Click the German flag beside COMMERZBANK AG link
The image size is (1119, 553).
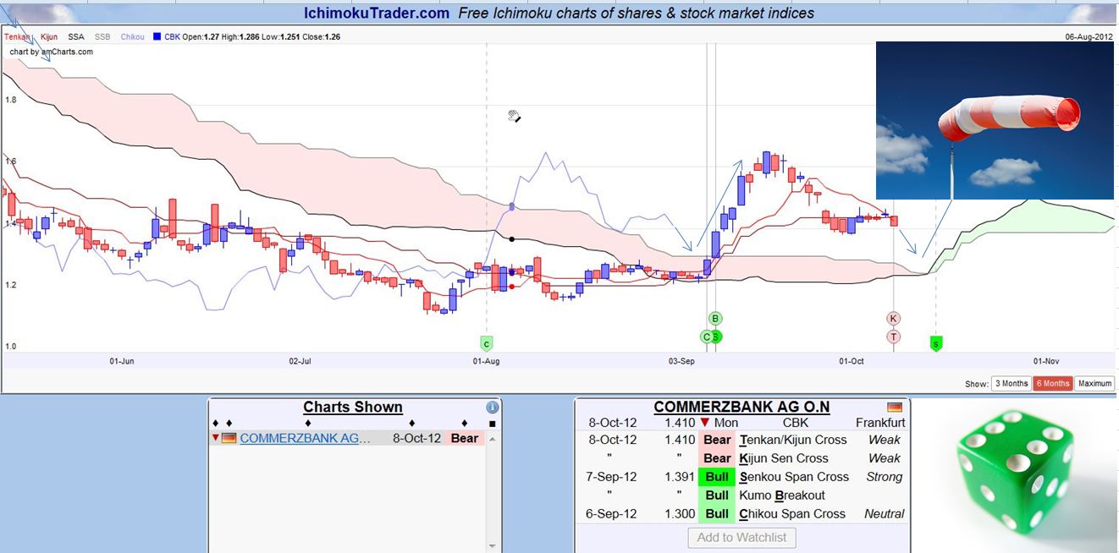click(x=229, y=438)
